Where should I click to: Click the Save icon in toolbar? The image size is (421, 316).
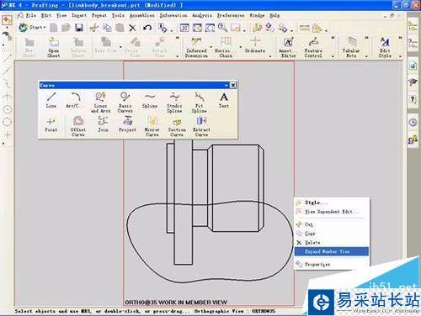[79, 28]
